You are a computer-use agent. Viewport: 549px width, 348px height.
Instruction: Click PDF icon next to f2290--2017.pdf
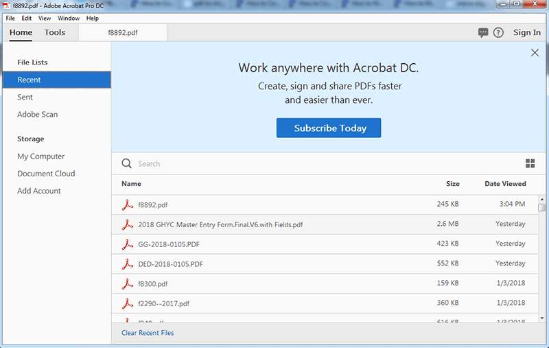pos(128,303)
